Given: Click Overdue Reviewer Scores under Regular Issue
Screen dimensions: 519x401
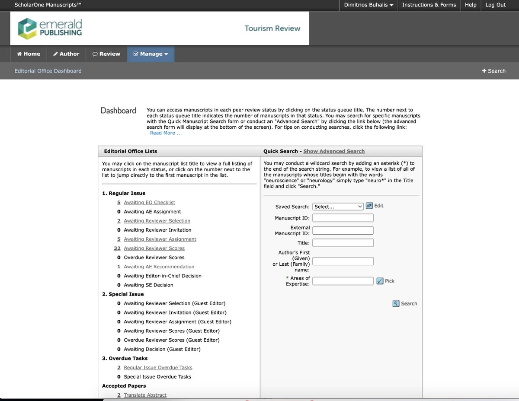Looking at the screenshot, I should coord(154,258).
